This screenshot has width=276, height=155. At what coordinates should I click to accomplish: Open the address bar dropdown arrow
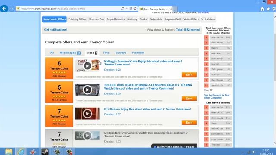pyautogui.click(x=126, y=9)
